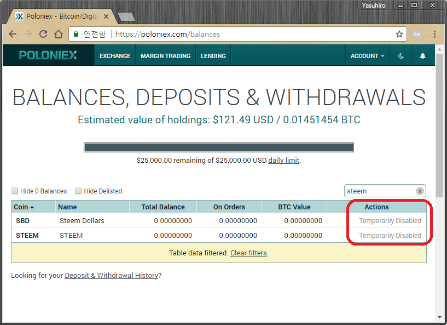
Task: Click the estimated holdings value text
Action: (x=219, y=119)
